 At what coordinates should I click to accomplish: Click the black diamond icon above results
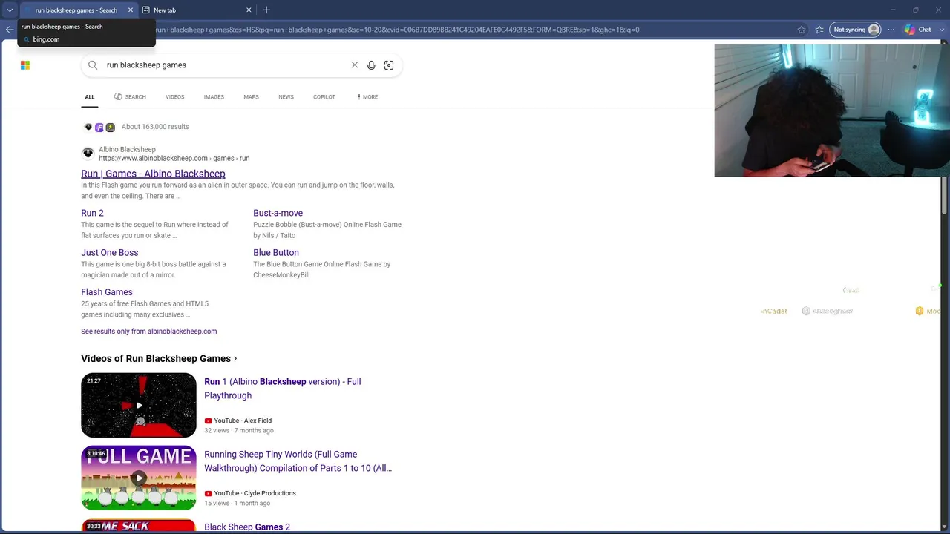[88, 128]
